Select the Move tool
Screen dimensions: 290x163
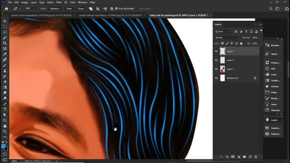point(5,21)
